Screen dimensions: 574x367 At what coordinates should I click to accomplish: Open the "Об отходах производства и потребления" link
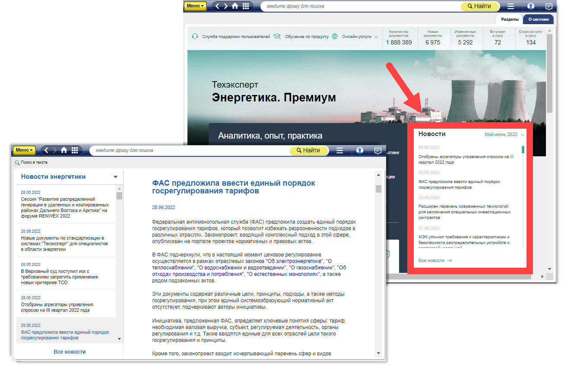coord(249,271)
